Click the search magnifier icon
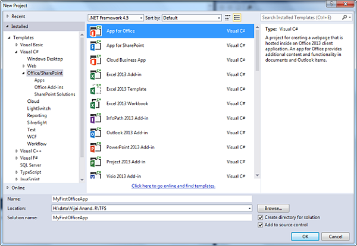The image size is (357, 246). click(x=345, y=17)
